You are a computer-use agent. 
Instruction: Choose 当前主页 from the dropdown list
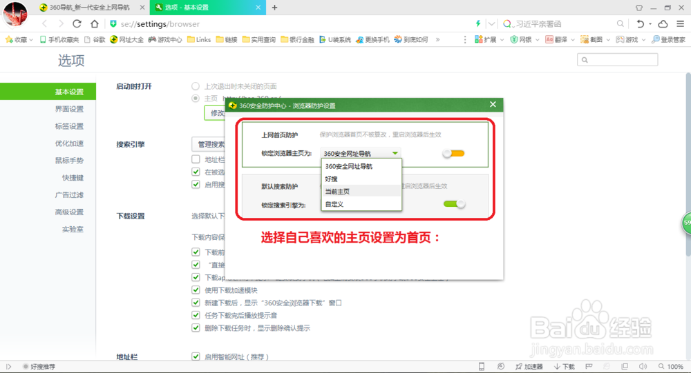(x=361, y=192)
